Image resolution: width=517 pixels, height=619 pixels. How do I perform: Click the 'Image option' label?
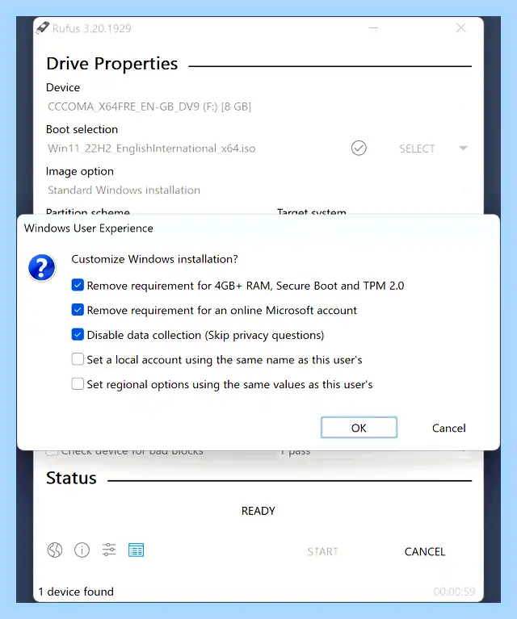[80, 171]
